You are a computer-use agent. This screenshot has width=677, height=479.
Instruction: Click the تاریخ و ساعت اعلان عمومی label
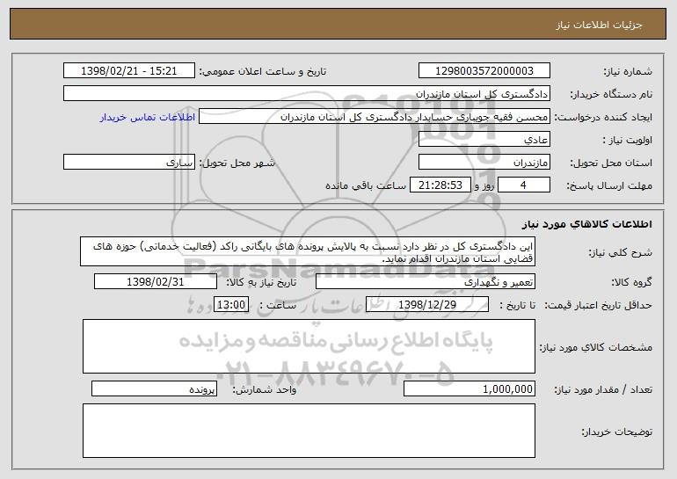click(x=263, y=71)
